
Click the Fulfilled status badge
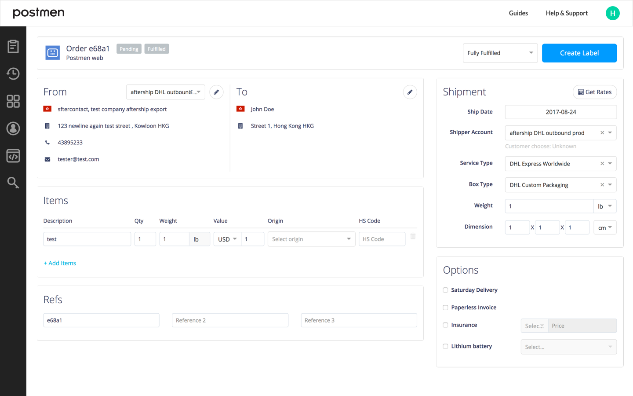(x=156, y=49)
